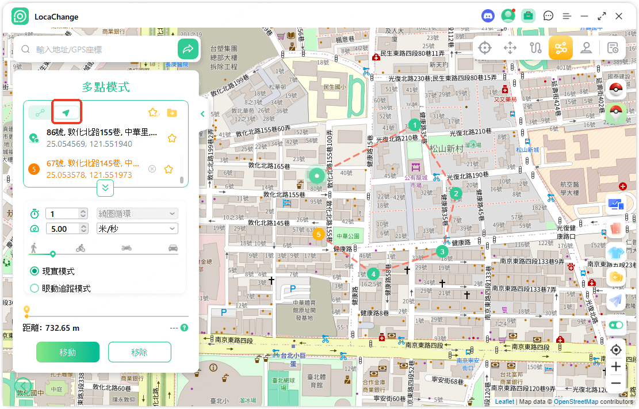Open the blue T-shirt icon
The height and width of the screenshot is (409, 639).
pyautogui.click(x=616, y=253)
